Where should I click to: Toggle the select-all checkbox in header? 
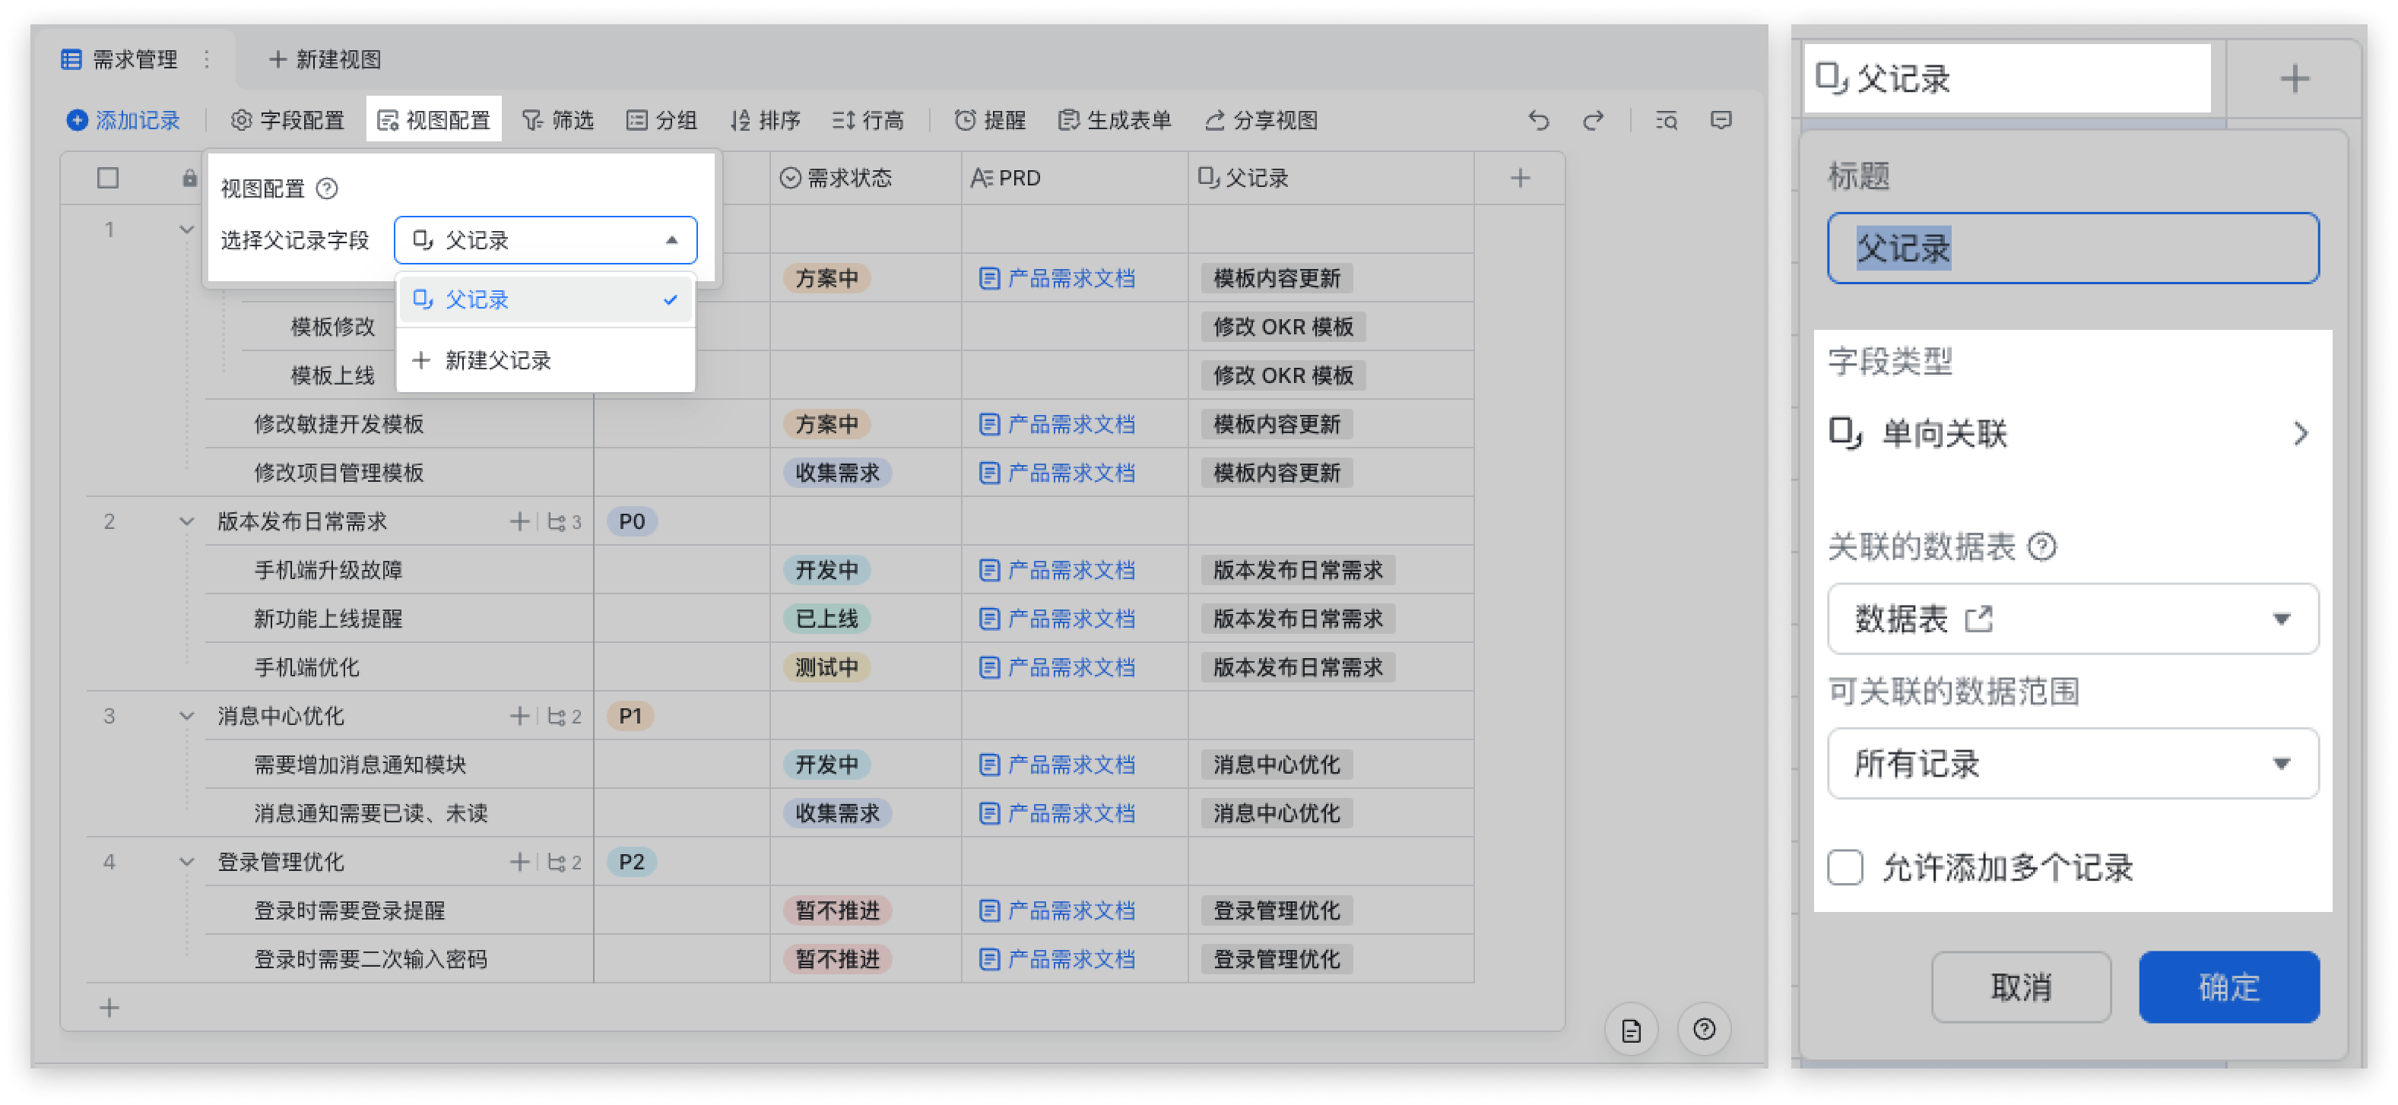click(108, 178)
